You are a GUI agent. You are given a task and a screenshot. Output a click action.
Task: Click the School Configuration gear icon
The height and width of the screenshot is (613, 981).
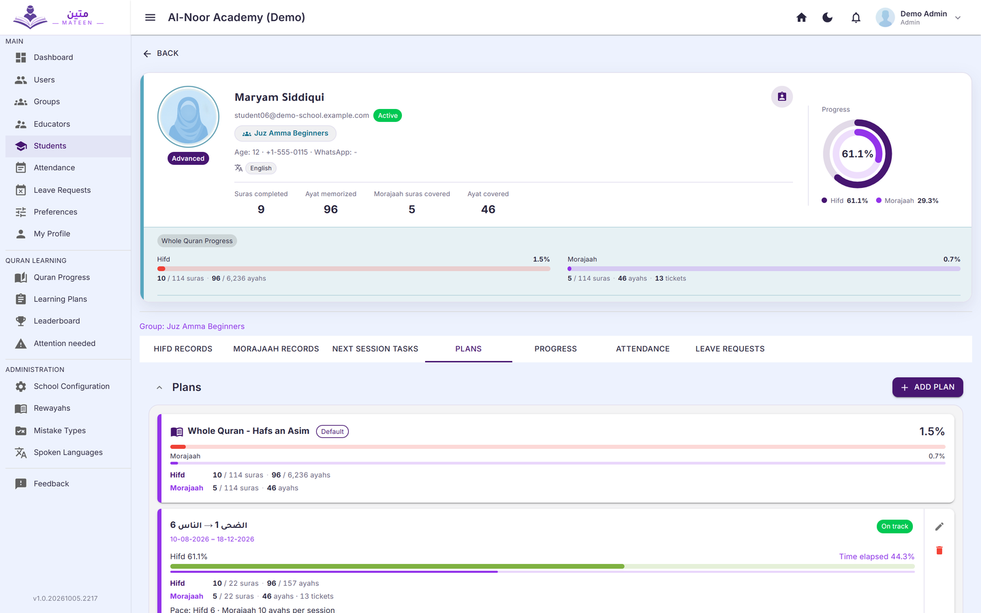(x=21, y=386)
